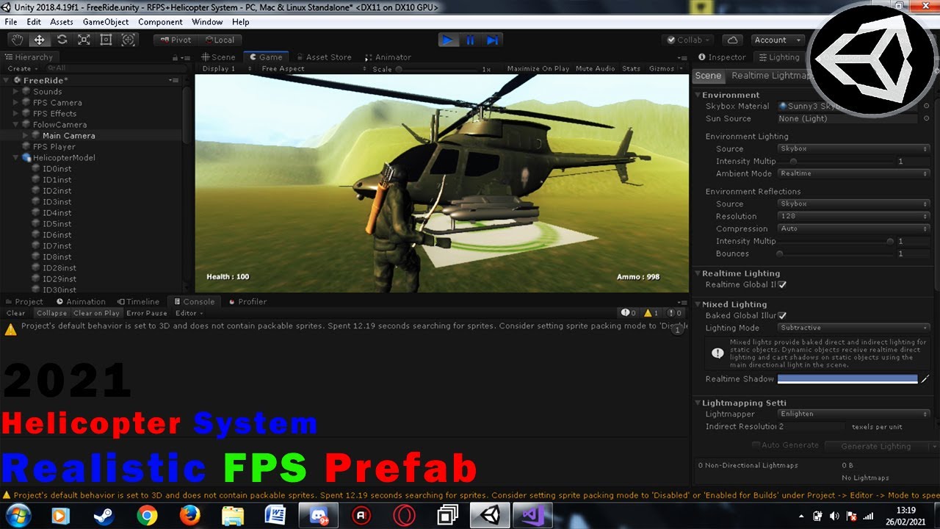The height and width of the screenshot is (529, 940).
Task: Open the Collab dropdown
Action: 690,40
